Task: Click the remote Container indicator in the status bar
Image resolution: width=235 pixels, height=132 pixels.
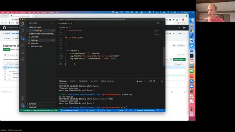Action: pos(39,110)
